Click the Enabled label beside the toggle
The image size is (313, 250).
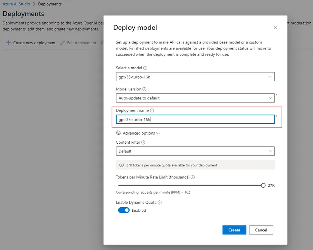point(139,210)
